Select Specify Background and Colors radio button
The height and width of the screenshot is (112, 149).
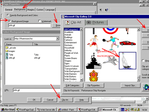8,15
